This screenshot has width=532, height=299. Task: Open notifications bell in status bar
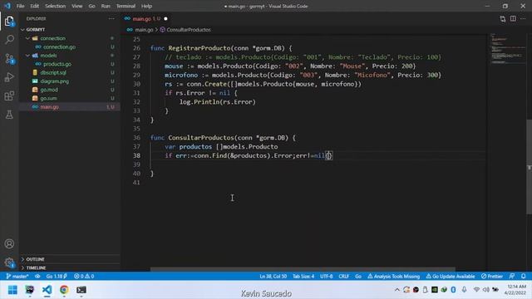[x=523, y=277]
